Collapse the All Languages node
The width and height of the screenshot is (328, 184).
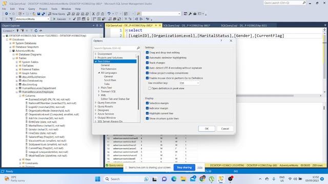pyautogui.click(x=99, y=73)
